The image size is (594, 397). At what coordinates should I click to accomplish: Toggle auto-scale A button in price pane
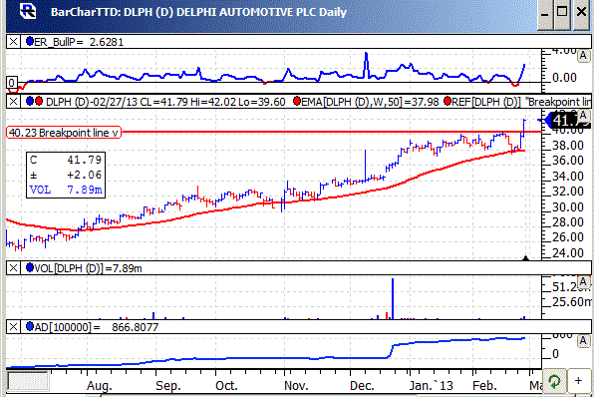[x=583, y=116]
